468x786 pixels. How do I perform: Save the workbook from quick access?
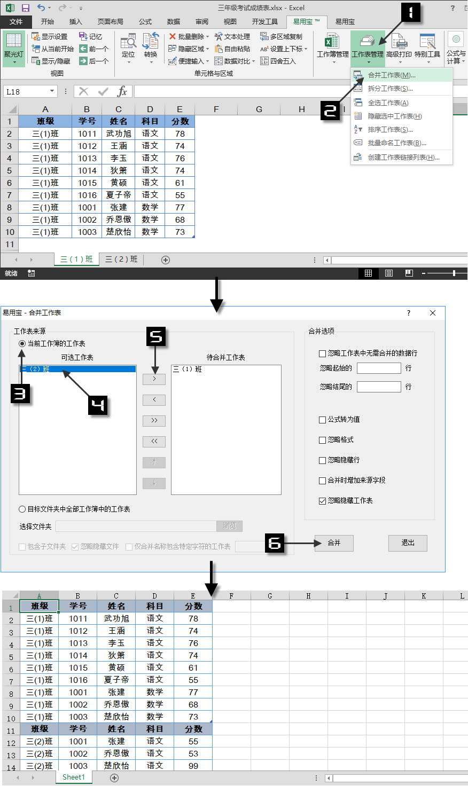point(25,8)
